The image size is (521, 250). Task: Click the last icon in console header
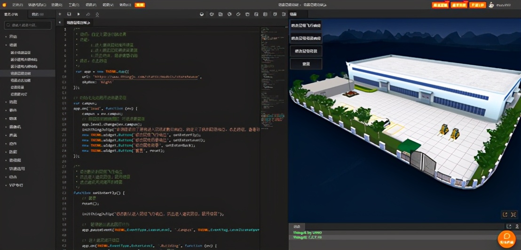517,227
